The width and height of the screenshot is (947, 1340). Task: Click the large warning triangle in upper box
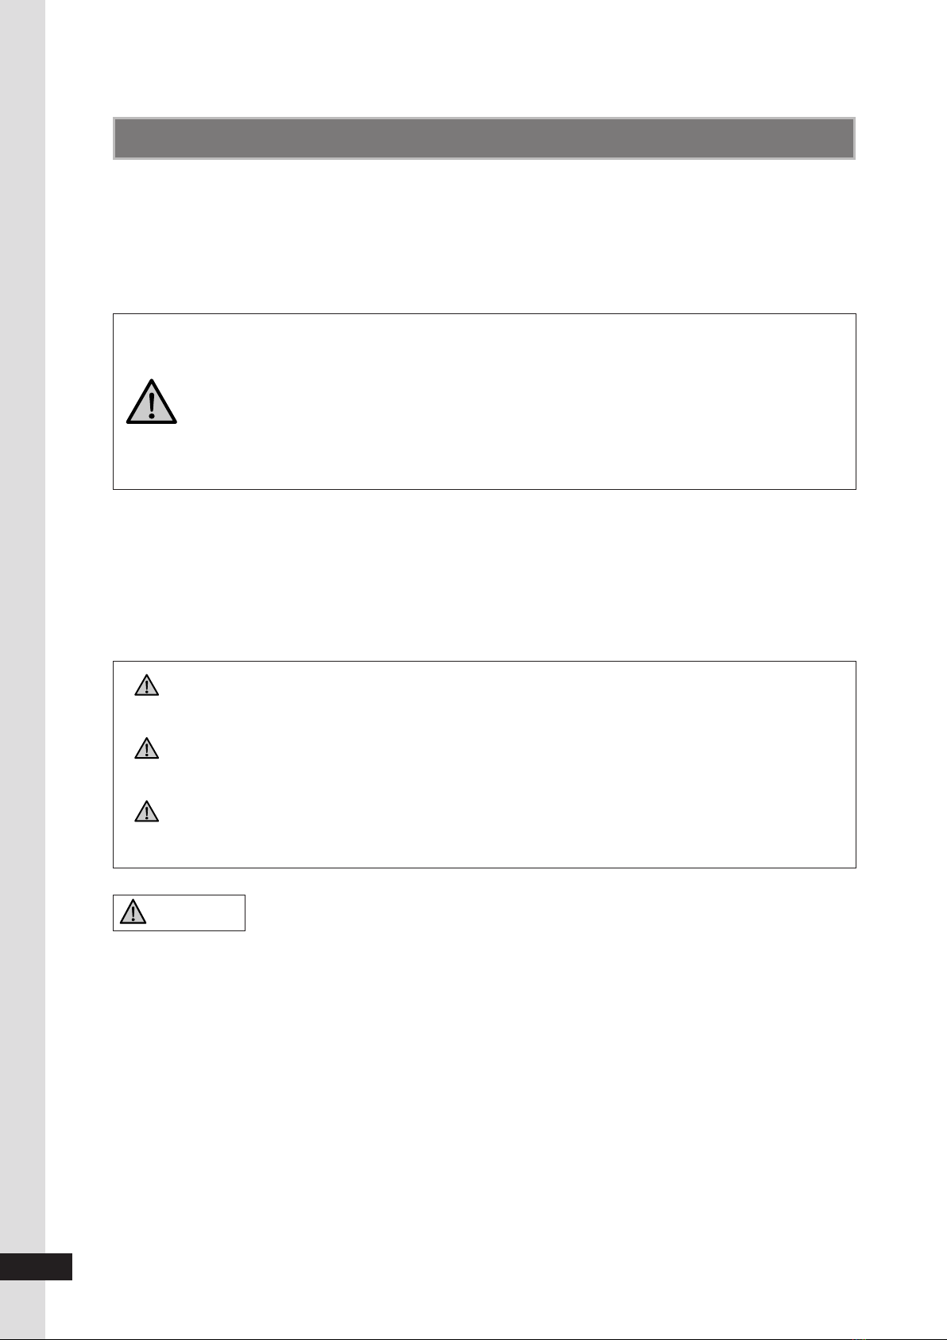point(151,402)
